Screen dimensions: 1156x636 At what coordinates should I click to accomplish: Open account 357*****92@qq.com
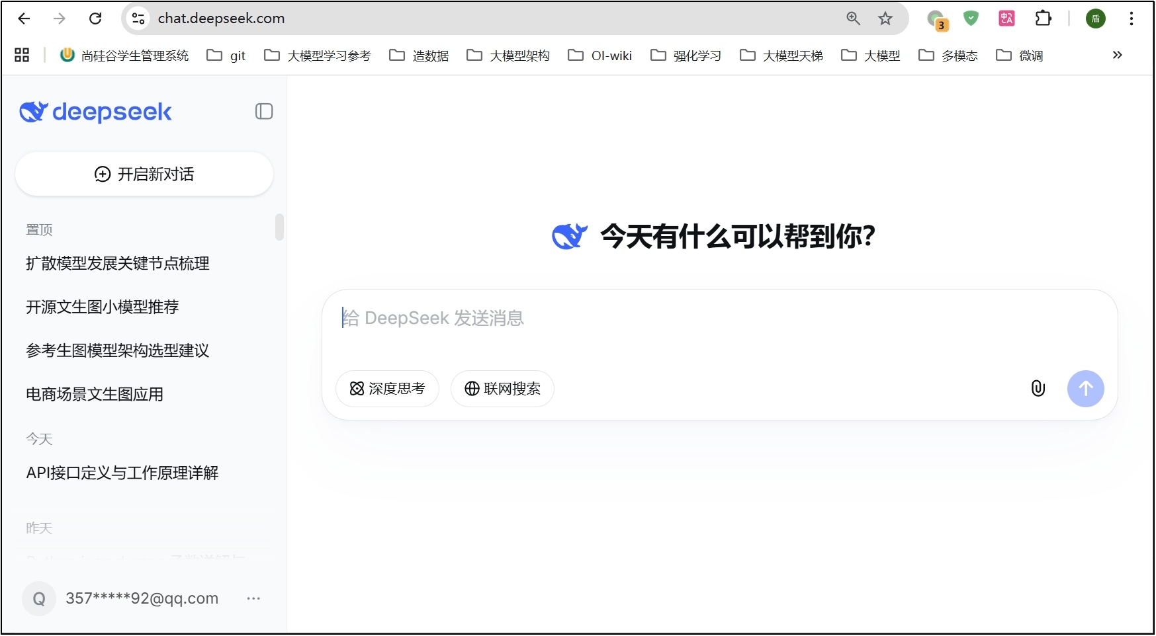click(x=142, y=598)
